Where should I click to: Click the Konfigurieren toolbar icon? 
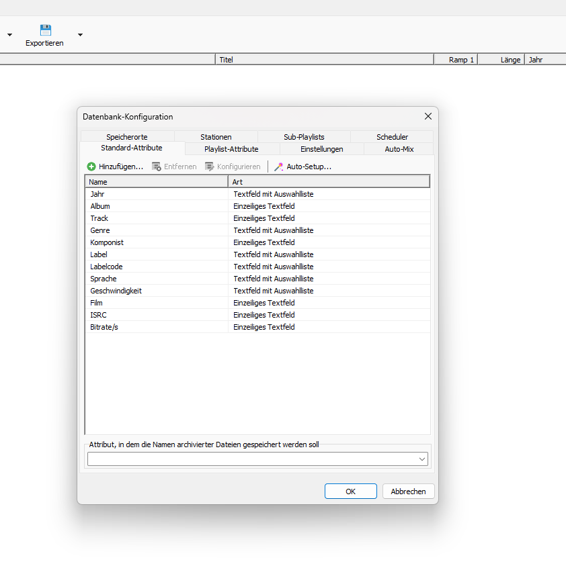pos(210,167)
